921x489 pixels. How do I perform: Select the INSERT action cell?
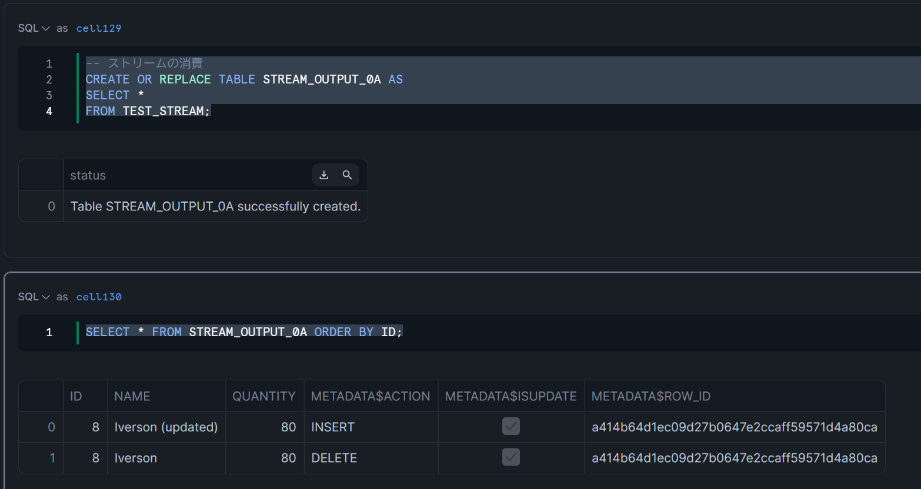(371, 427)
